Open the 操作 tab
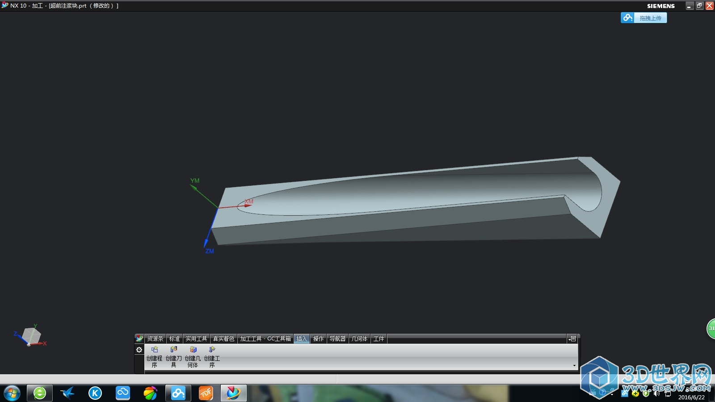715x402 pixels. (x=318, y=339)
